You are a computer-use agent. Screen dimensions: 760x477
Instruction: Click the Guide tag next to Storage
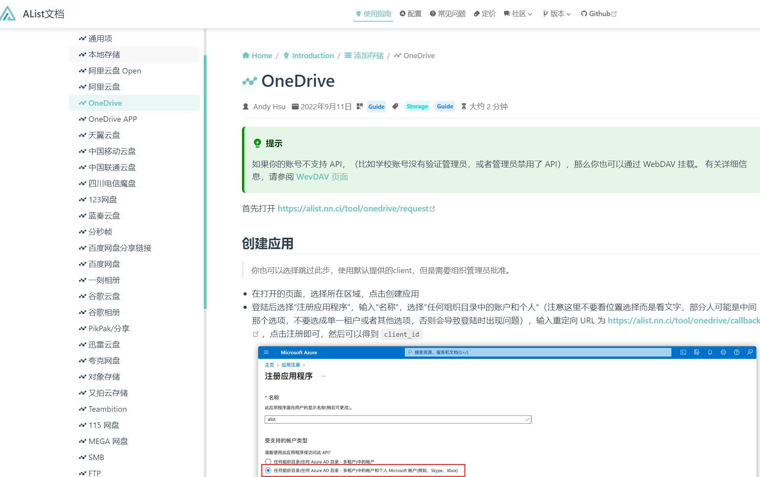pyautogui.click(x=445, y=106)
